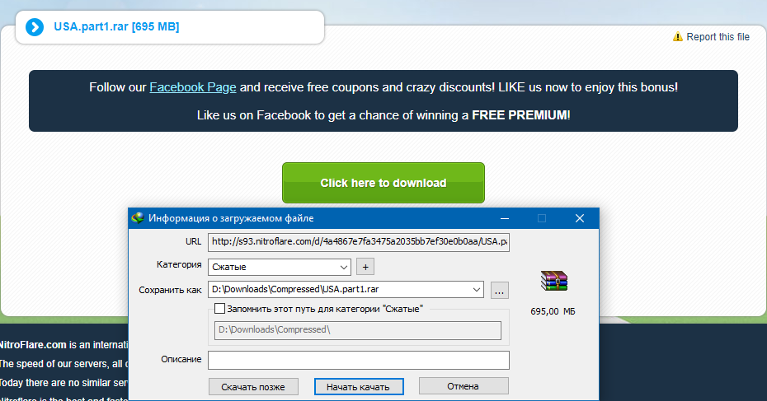Follow the Facebook Page link
The height and width of the screenshot is (401, 767).
pos(193,87)
